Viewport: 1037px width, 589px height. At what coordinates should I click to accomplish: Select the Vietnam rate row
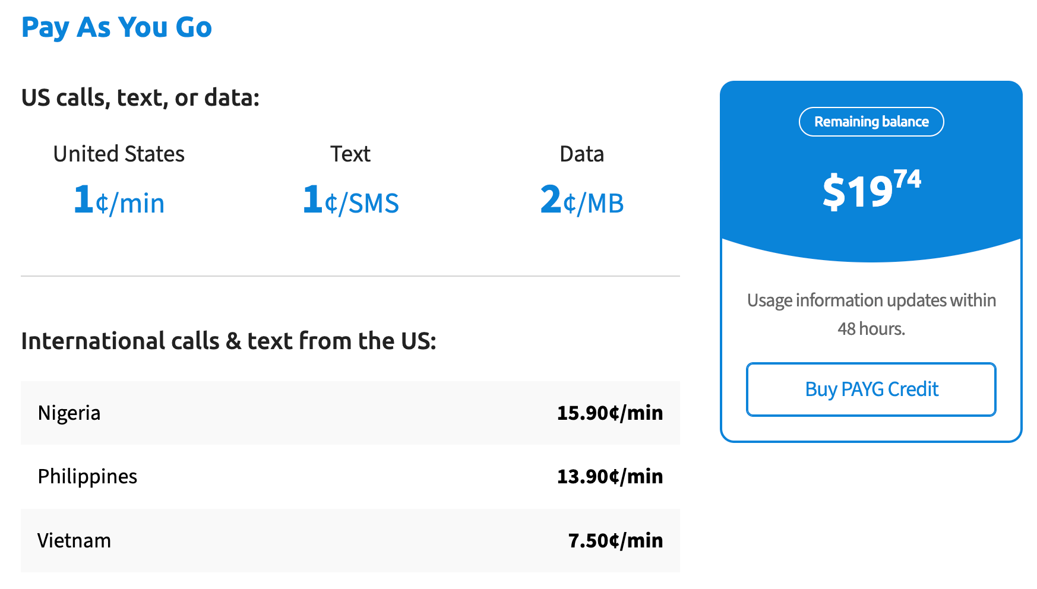tap(350, 540)
